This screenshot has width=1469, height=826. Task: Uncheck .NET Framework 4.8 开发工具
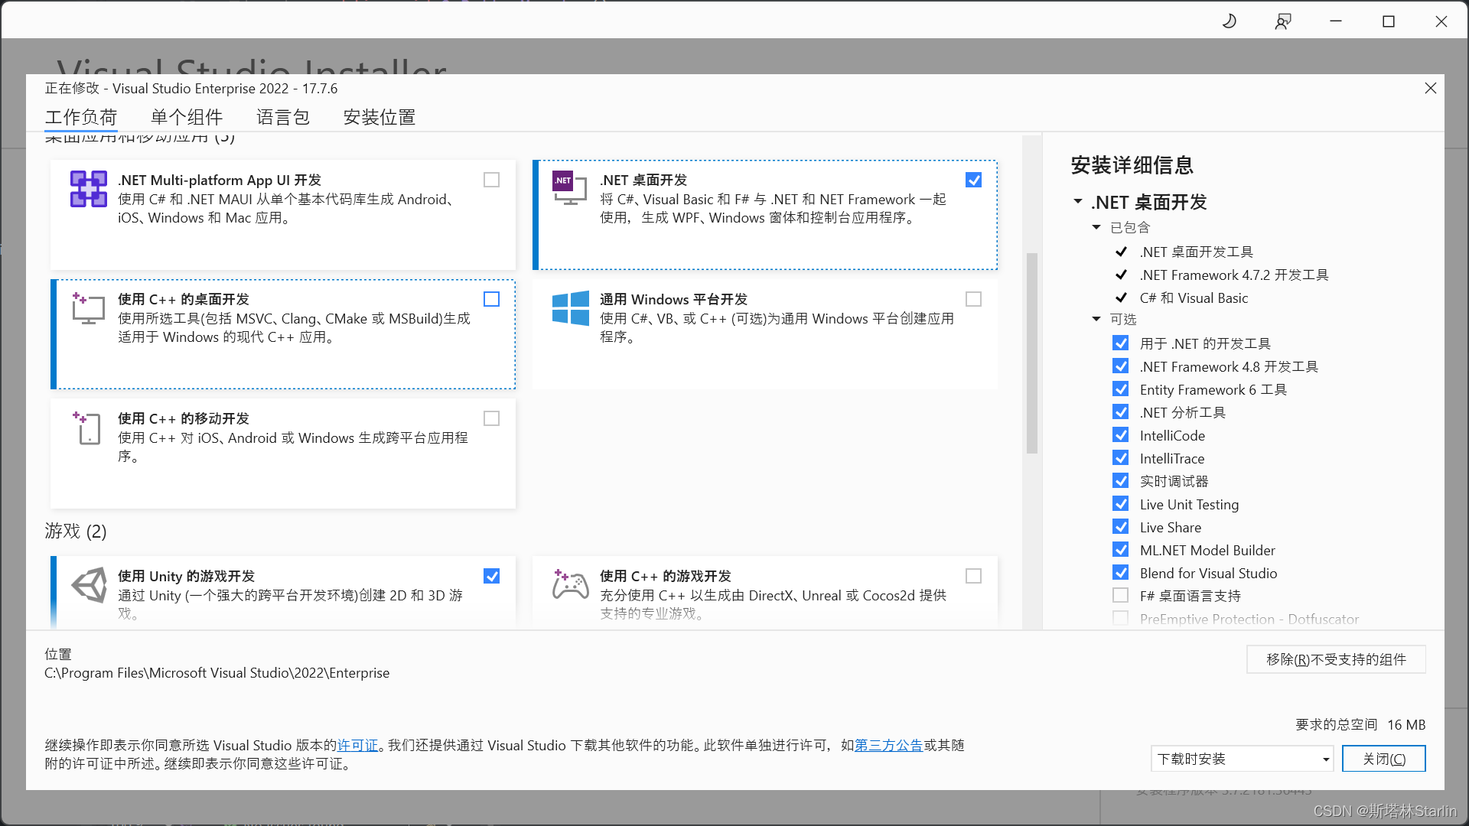point(1121,366)
